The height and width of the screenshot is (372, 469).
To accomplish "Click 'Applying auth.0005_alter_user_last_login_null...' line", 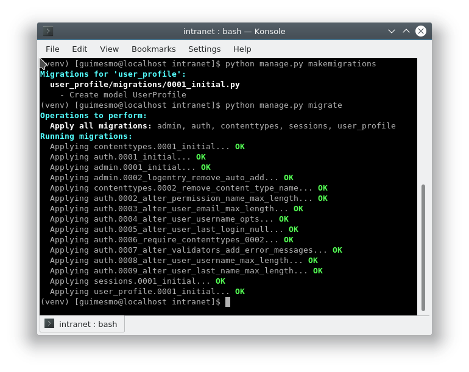I will pos(174,230).
